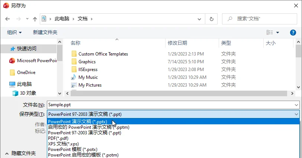Select the My Music folder

click(x=88, y=77)
